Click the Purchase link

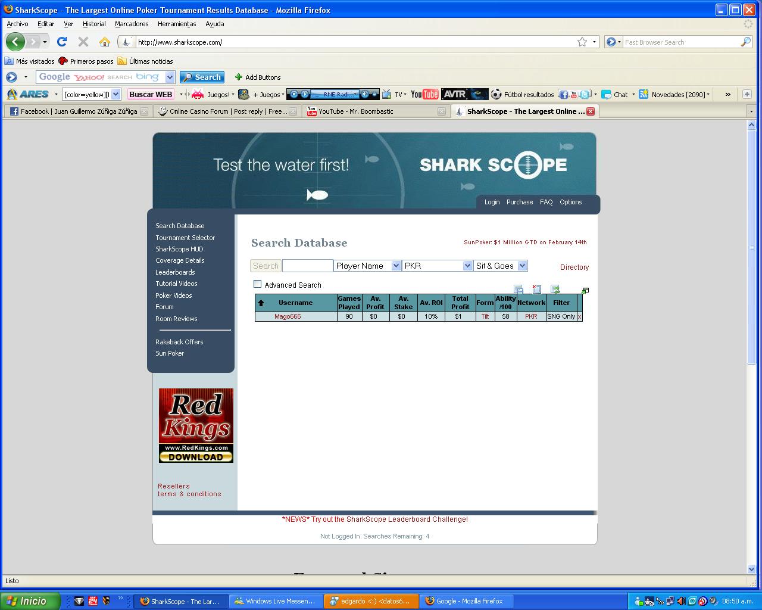click(520, 202)
